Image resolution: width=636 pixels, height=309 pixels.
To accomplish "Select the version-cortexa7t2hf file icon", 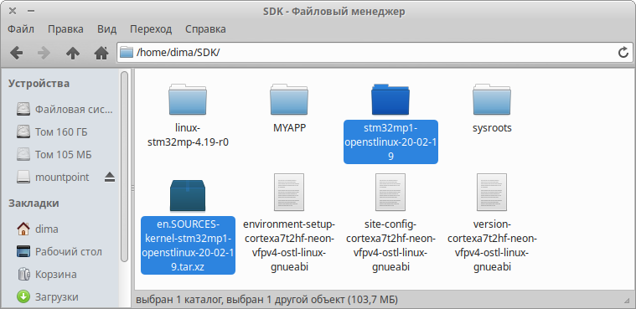I will [492, 193].
